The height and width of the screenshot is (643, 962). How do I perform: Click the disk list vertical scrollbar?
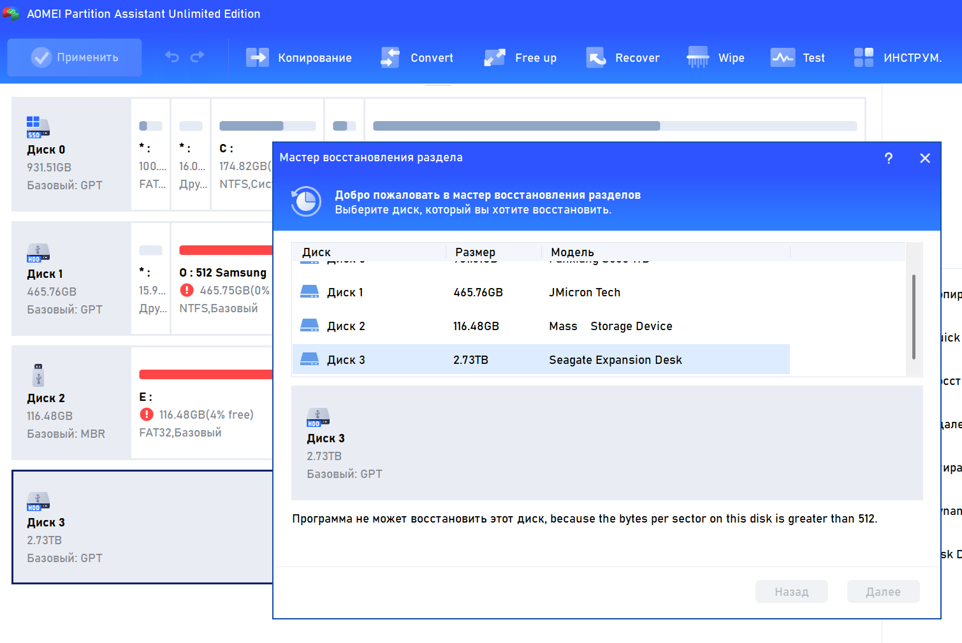914,317
